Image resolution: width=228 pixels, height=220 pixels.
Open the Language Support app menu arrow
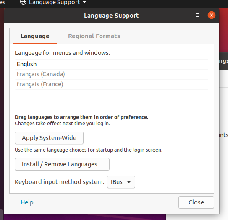click(x=84, y=2)
